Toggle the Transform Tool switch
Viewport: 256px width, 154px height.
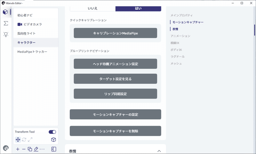tap(52, 132)
